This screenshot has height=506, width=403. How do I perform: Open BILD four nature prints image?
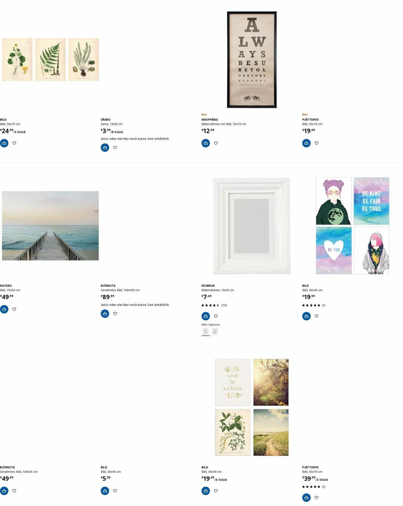point(252,407)
